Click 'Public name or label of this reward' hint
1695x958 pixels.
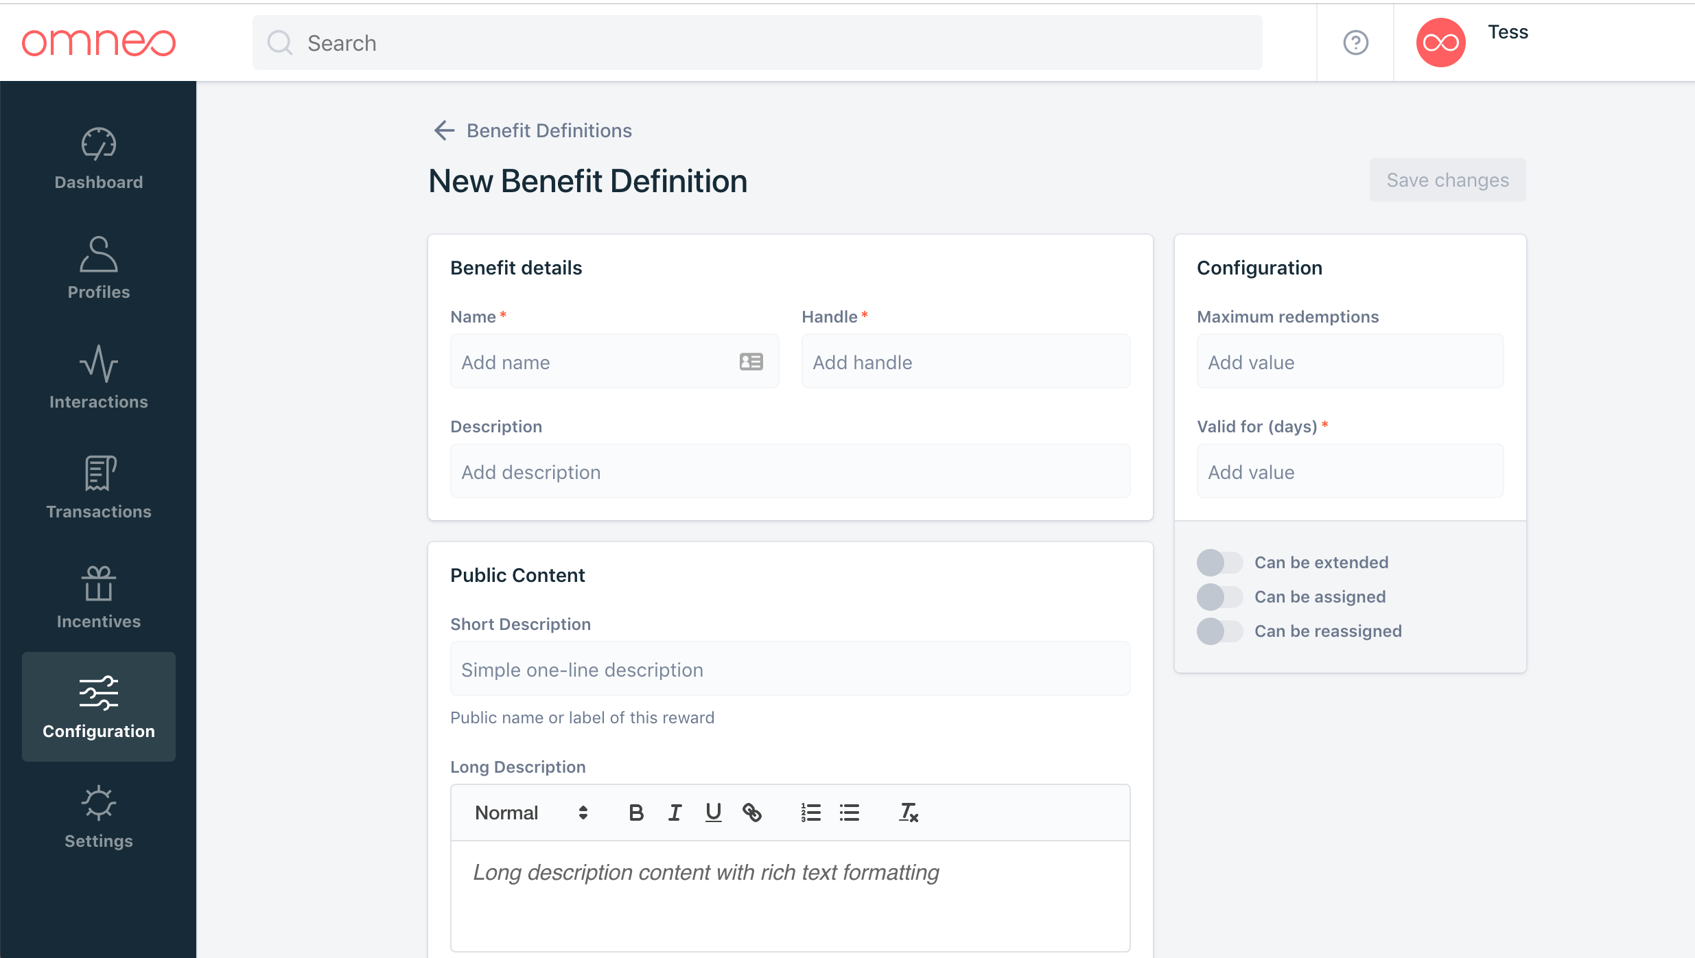click(x=582, y=717)
